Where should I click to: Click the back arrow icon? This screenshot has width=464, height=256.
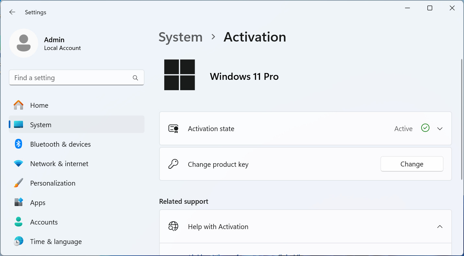(12, 12)
